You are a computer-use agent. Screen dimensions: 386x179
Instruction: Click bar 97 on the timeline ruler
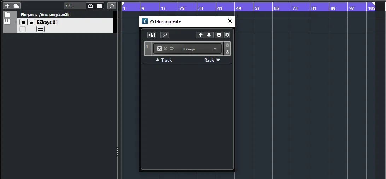(351, 8)
